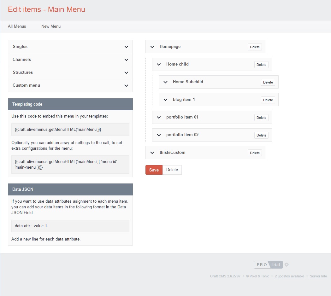Expand the portfolio item 01 chevron
The height and width of the screenshot is (296, 331).
159,118
